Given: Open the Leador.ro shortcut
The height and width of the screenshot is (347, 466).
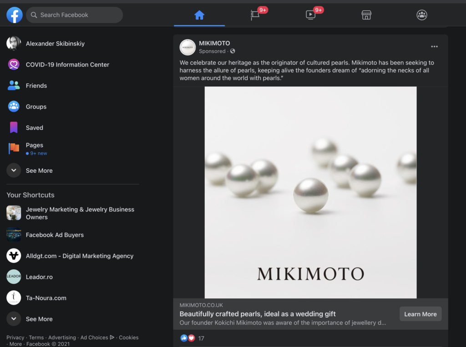Looking at the screenshot, I should [x=39, y=277].
